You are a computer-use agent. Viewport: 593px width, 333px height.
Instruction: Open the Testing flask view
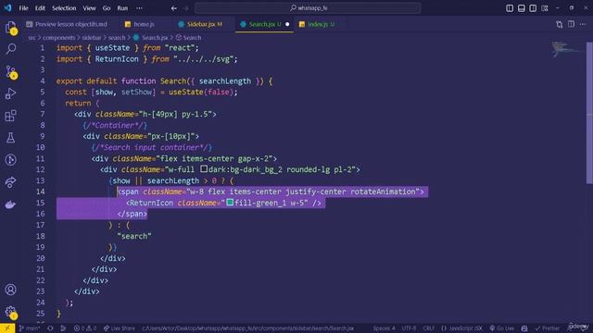pyautogui.click(x=10, y=138)
